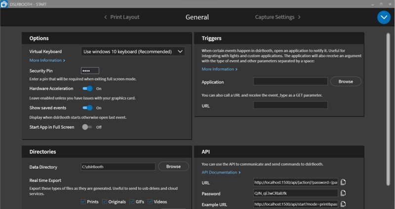Click the blue circular chevron-down button
Image resolution: width=395 pixels, height=209 pixels.
[384, 17]
